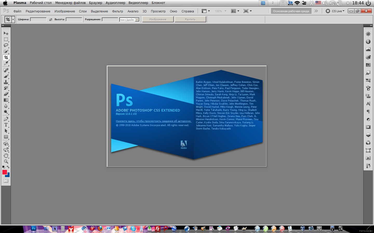The image size is (374, 233).
Task: Open the Channels panel icon
Action: point(368,143)
